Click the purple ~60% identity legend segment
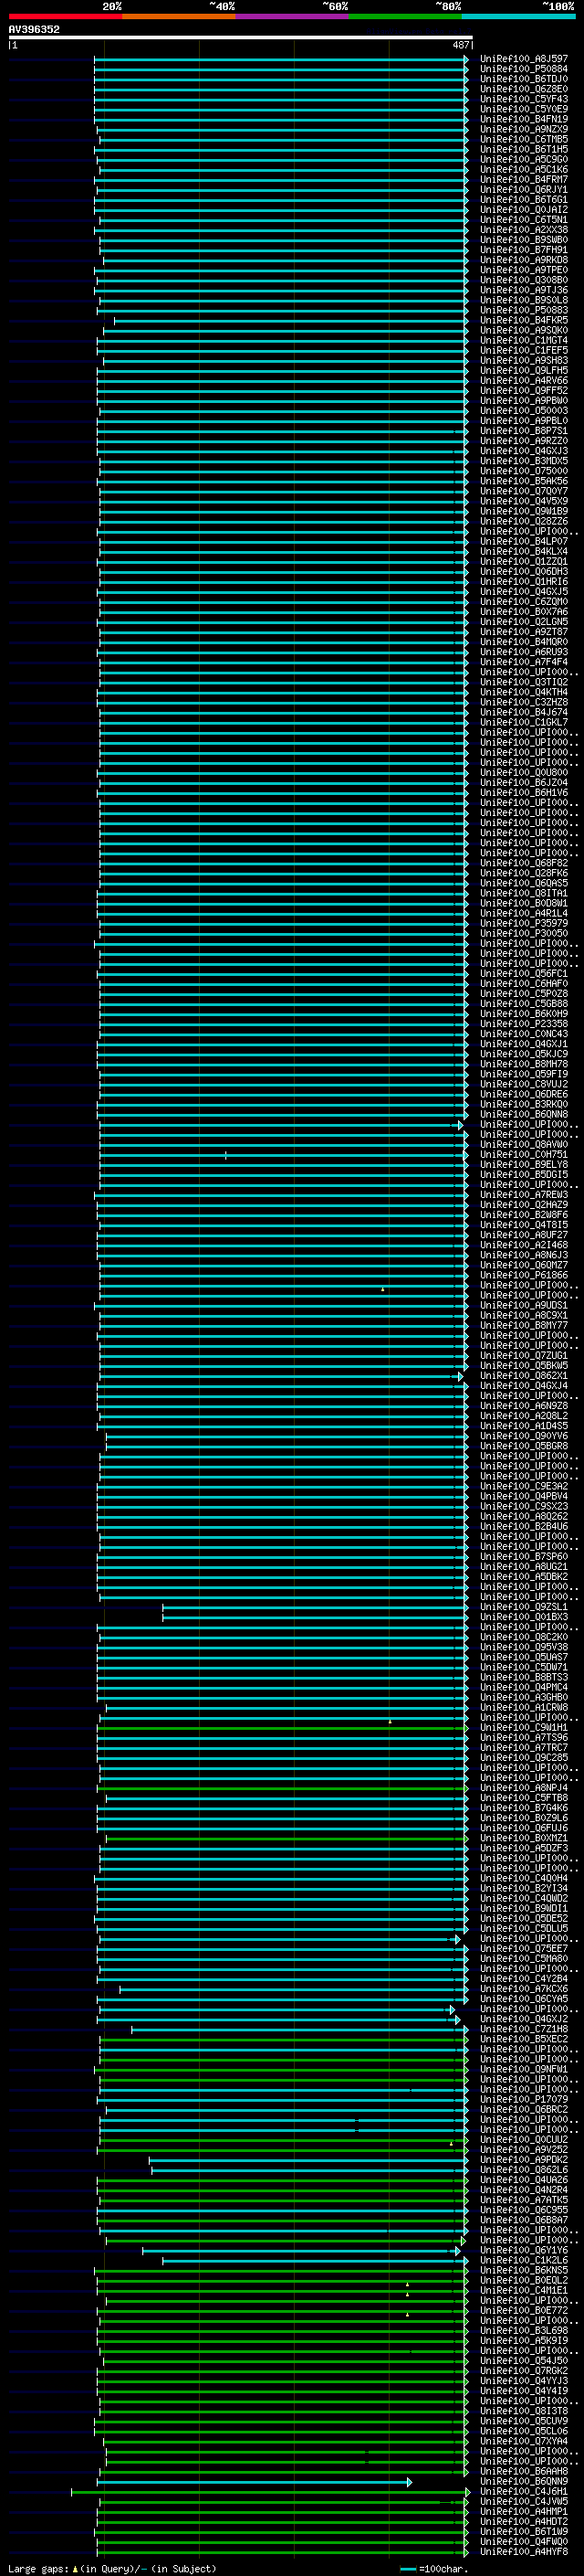The width and height of the screenshot is (584, 2576). click(x=291, y=16)
